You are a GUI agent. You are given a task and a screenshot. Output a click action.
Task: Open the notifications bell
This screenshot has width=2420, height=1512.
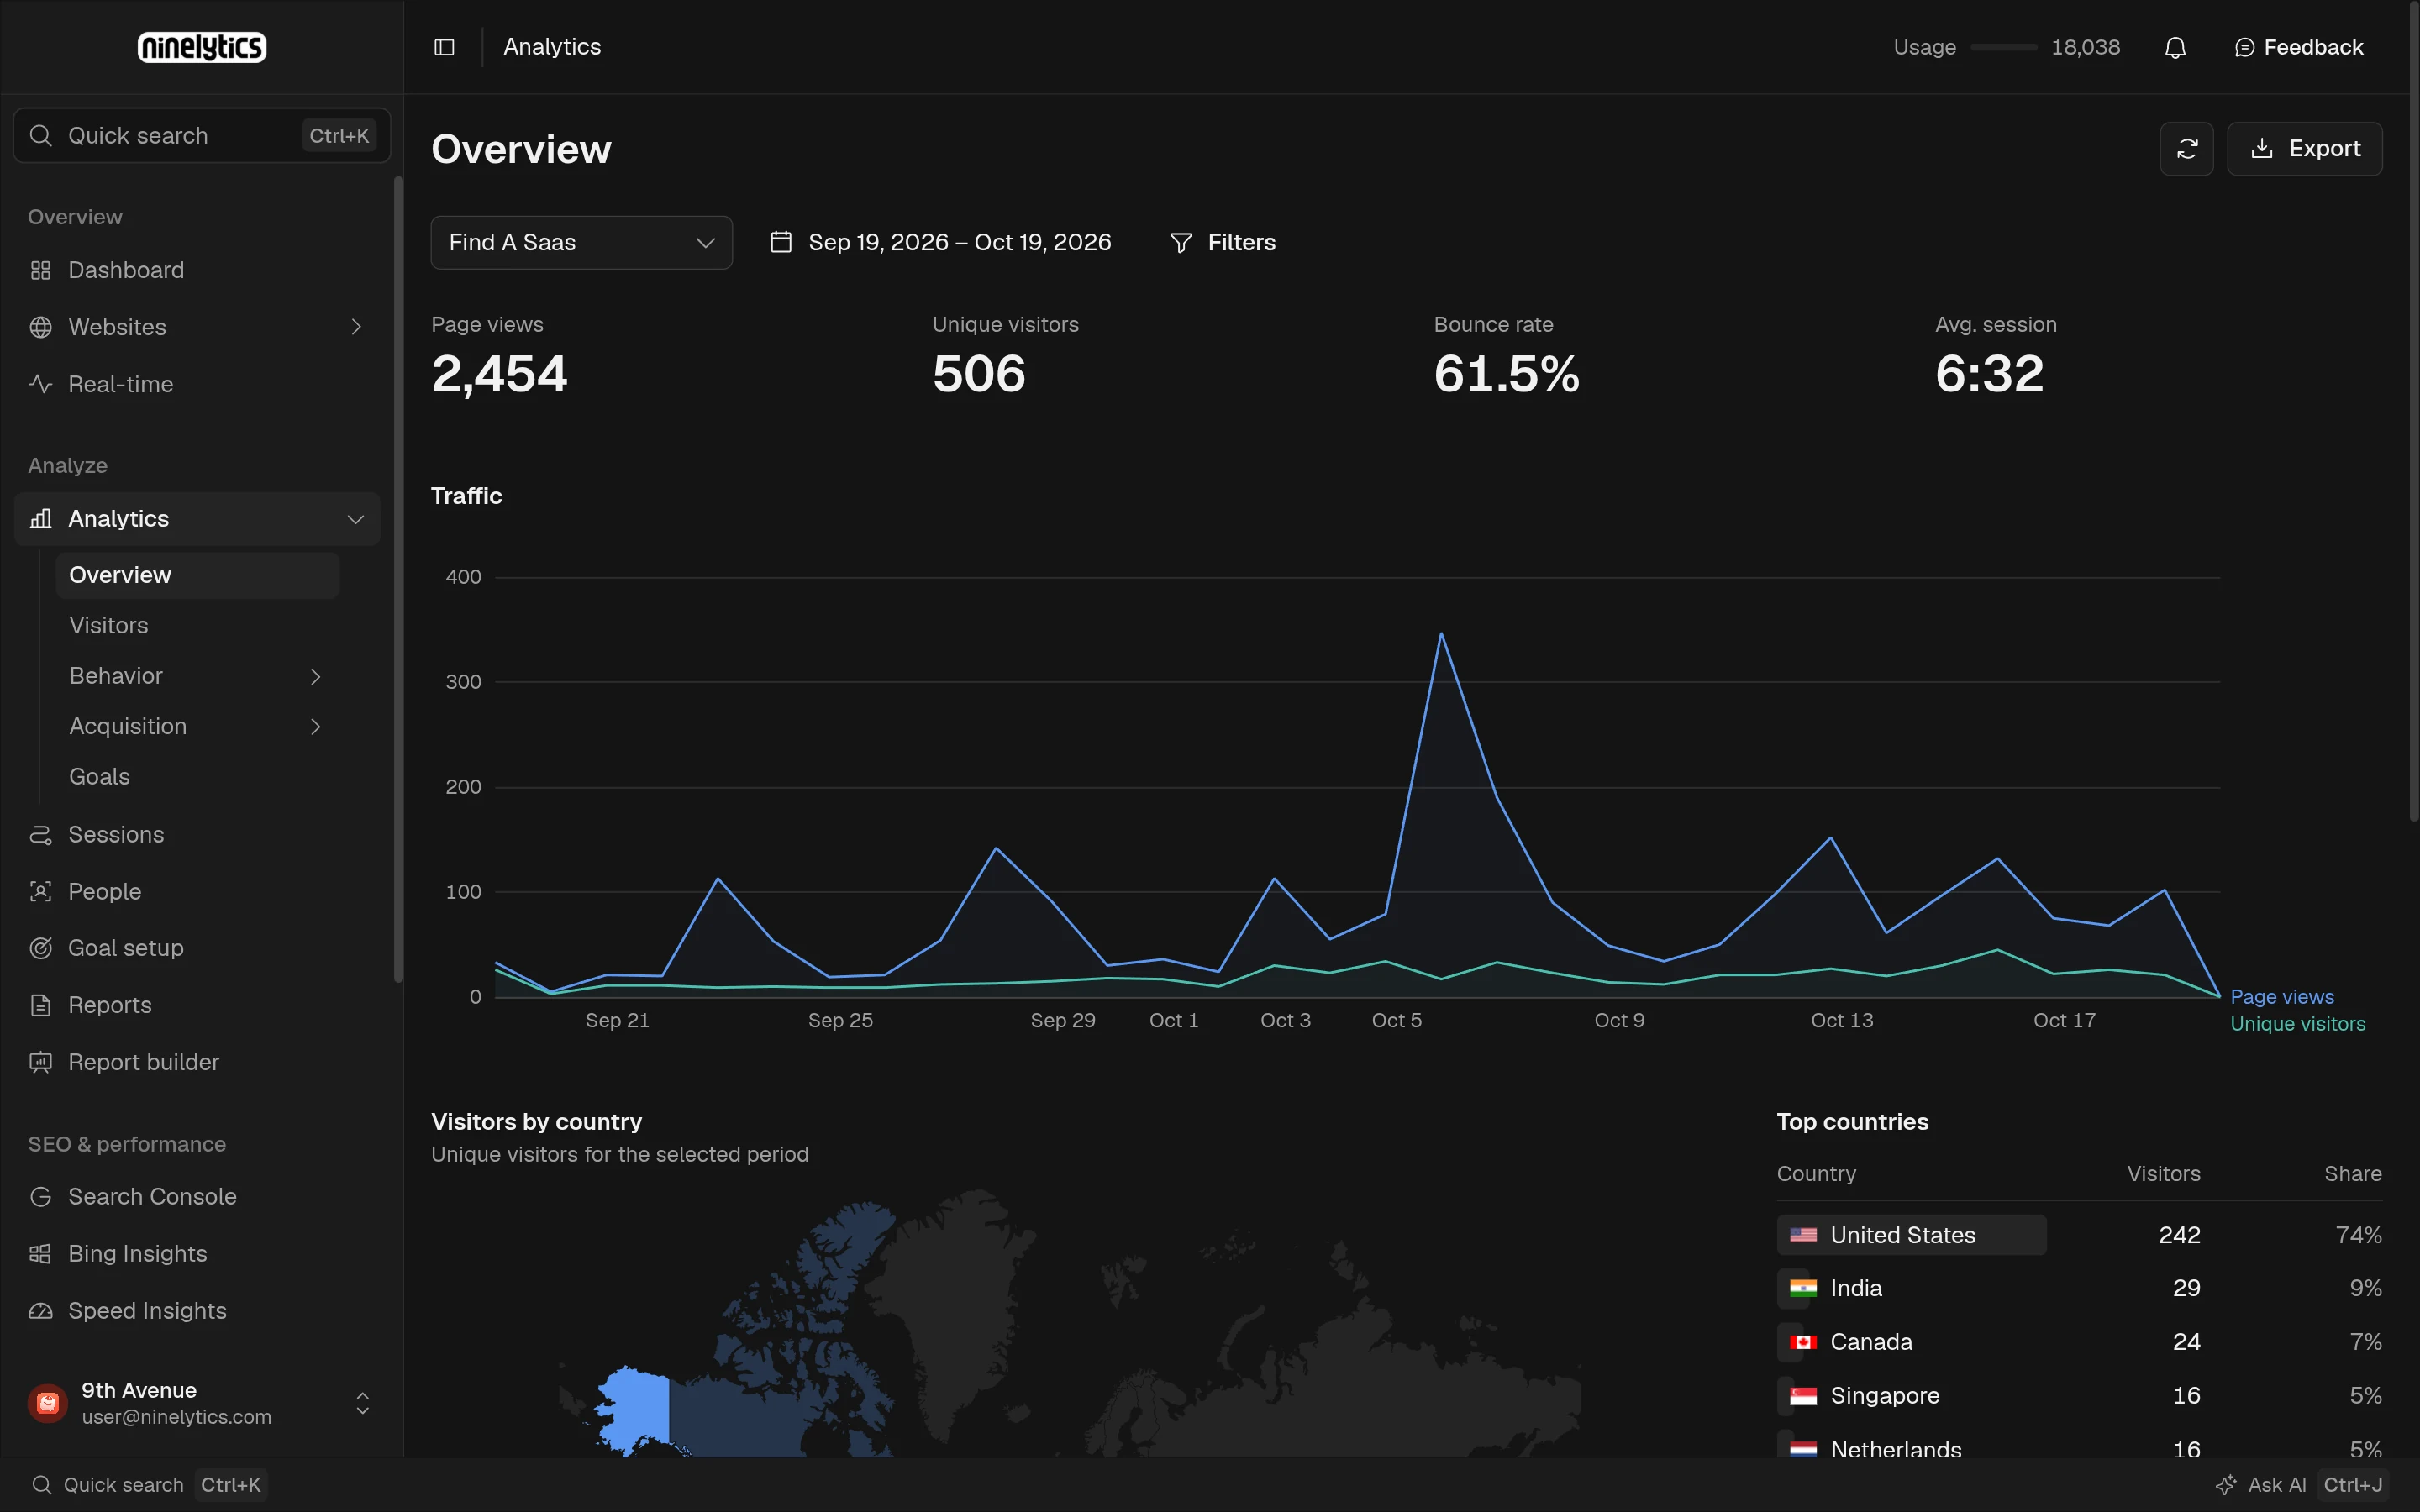[2175, 47]
